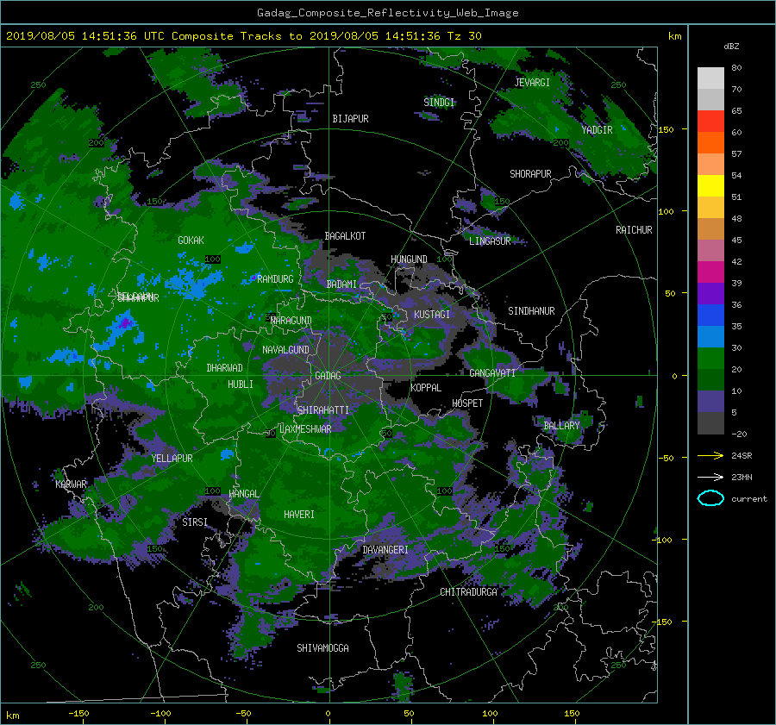The image size is (776, 725).
Task: Click the 39 dBZ magenta legend swatch
Action: tap(710, 272)
